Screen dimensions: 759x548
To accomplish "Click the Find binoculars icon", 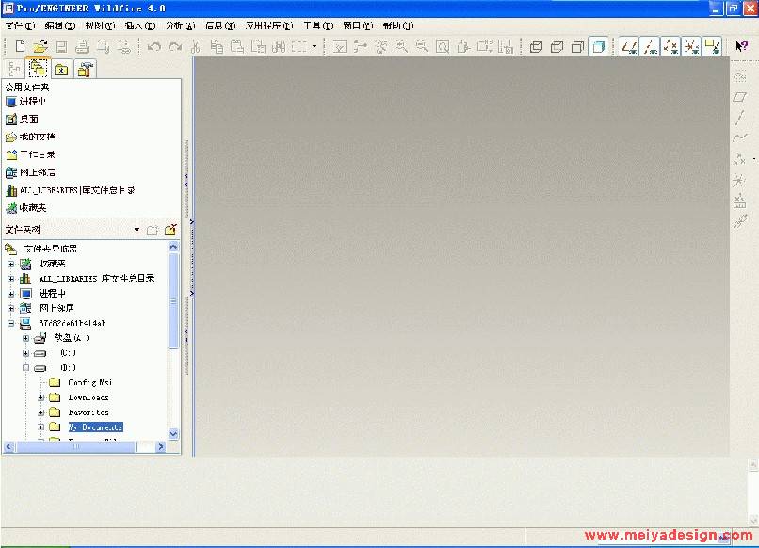I will click(279, 47).
